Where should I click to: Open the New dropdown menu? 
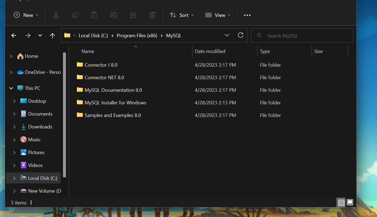26,15
